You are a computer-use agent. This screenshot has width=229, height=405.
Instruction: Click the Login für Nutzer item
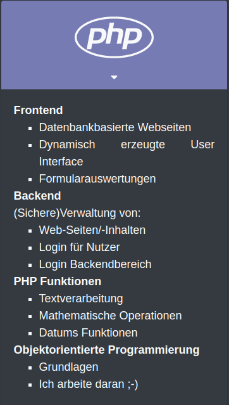coord(80,247)
